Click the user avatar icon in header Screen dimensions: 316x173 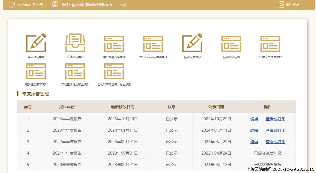tap(55, 5)
